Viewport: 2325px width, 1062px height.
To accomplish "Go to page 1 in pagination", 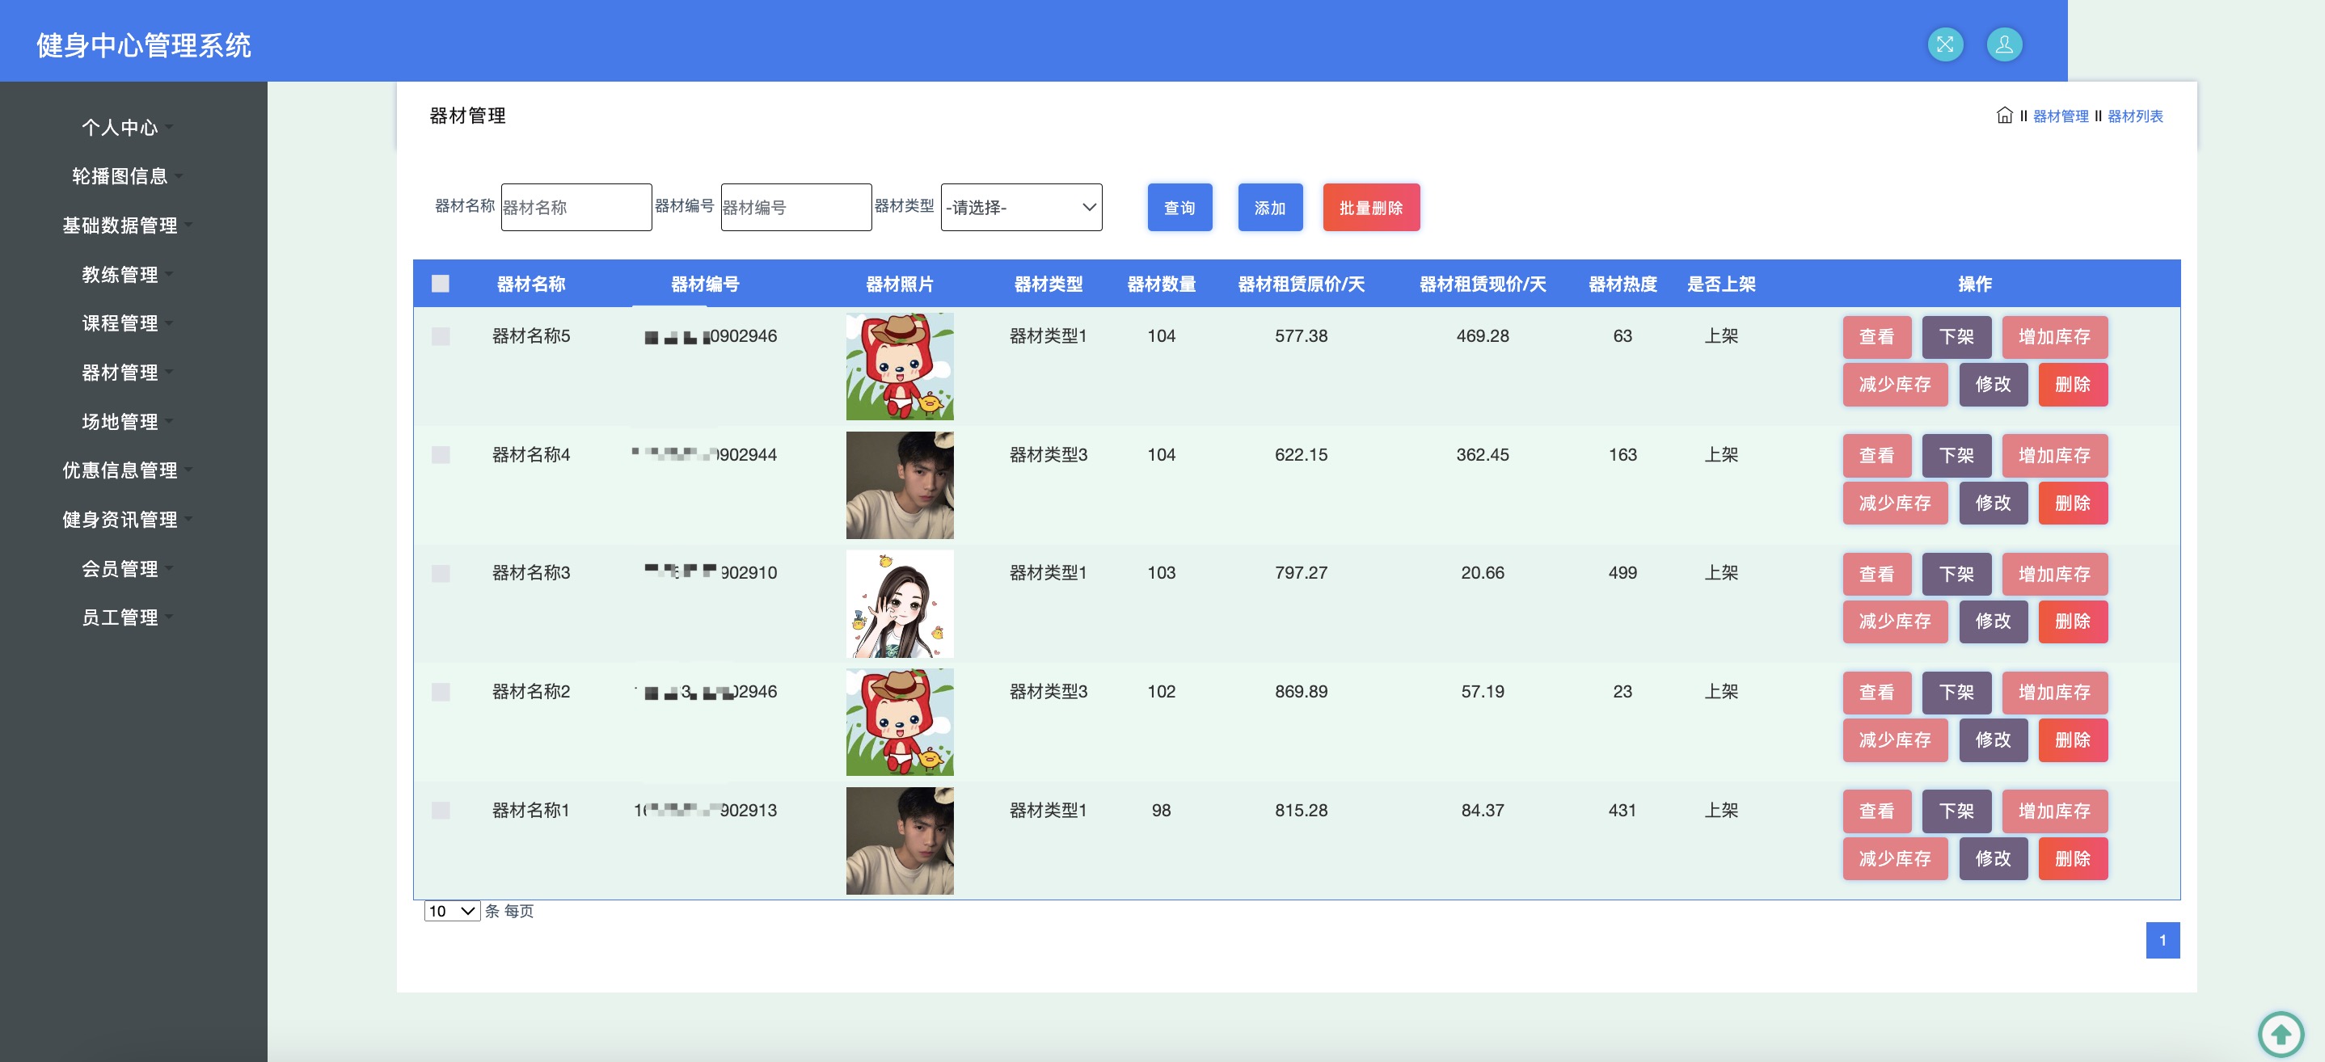I will 2163,940.
